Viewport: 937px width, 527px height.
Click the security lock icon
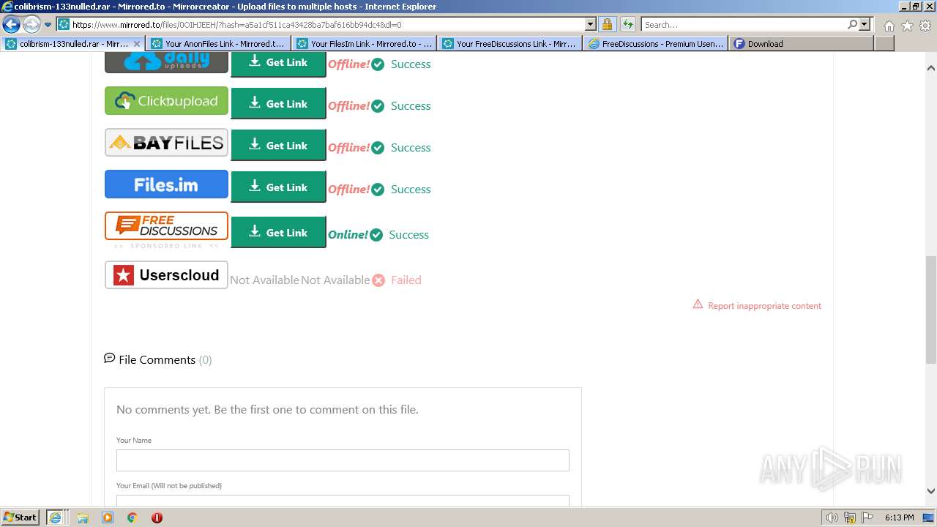pyautogui.click(x=607, y=24)
